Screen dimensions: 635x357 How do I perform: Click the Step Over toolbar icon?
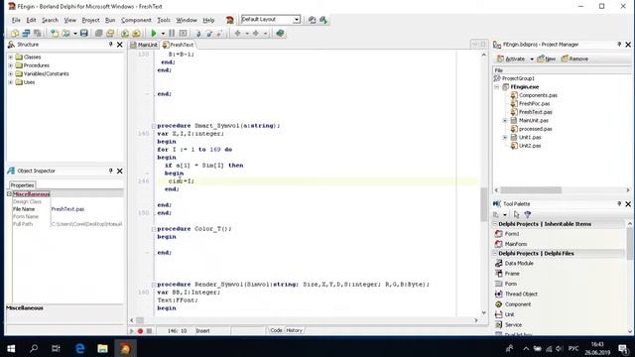click(x=209, y=33)
